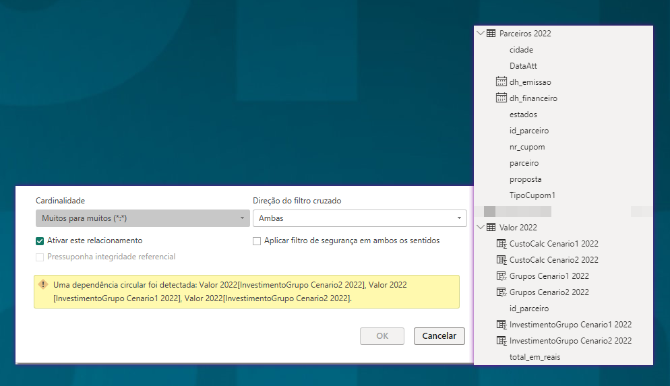
Task: Click the fx column icon for Grupos Cenario1 2022
Action: tap(501, 276)
